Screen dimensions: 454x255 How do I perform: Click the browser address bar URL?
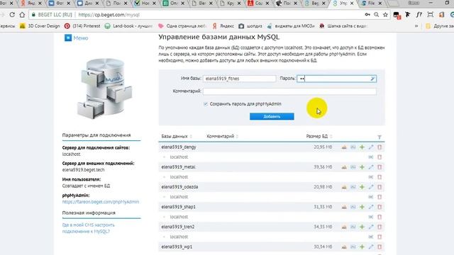click(109, 14)
